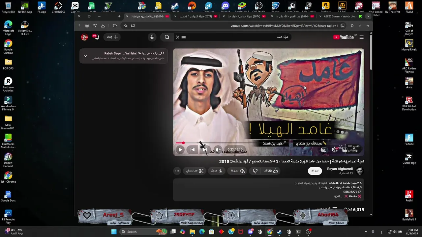
Task: Bookmark this page with star icon
Action: click(126, 26)
